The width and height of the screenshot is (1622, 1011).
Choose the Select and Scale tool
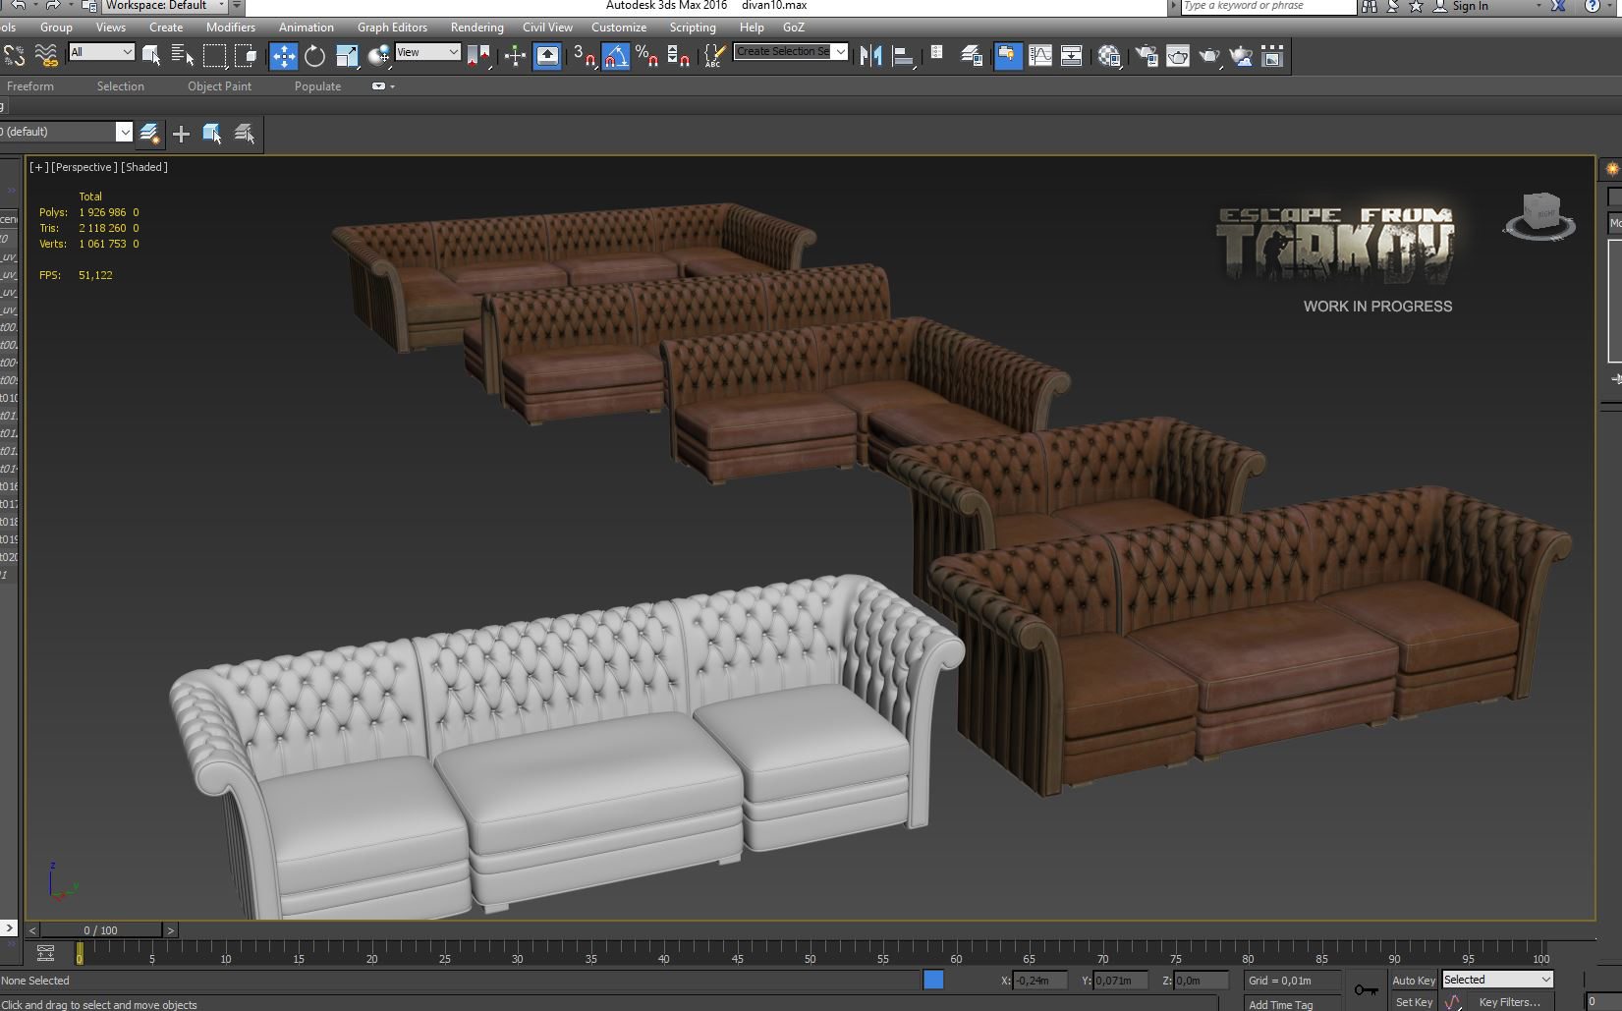coord(347,56)
